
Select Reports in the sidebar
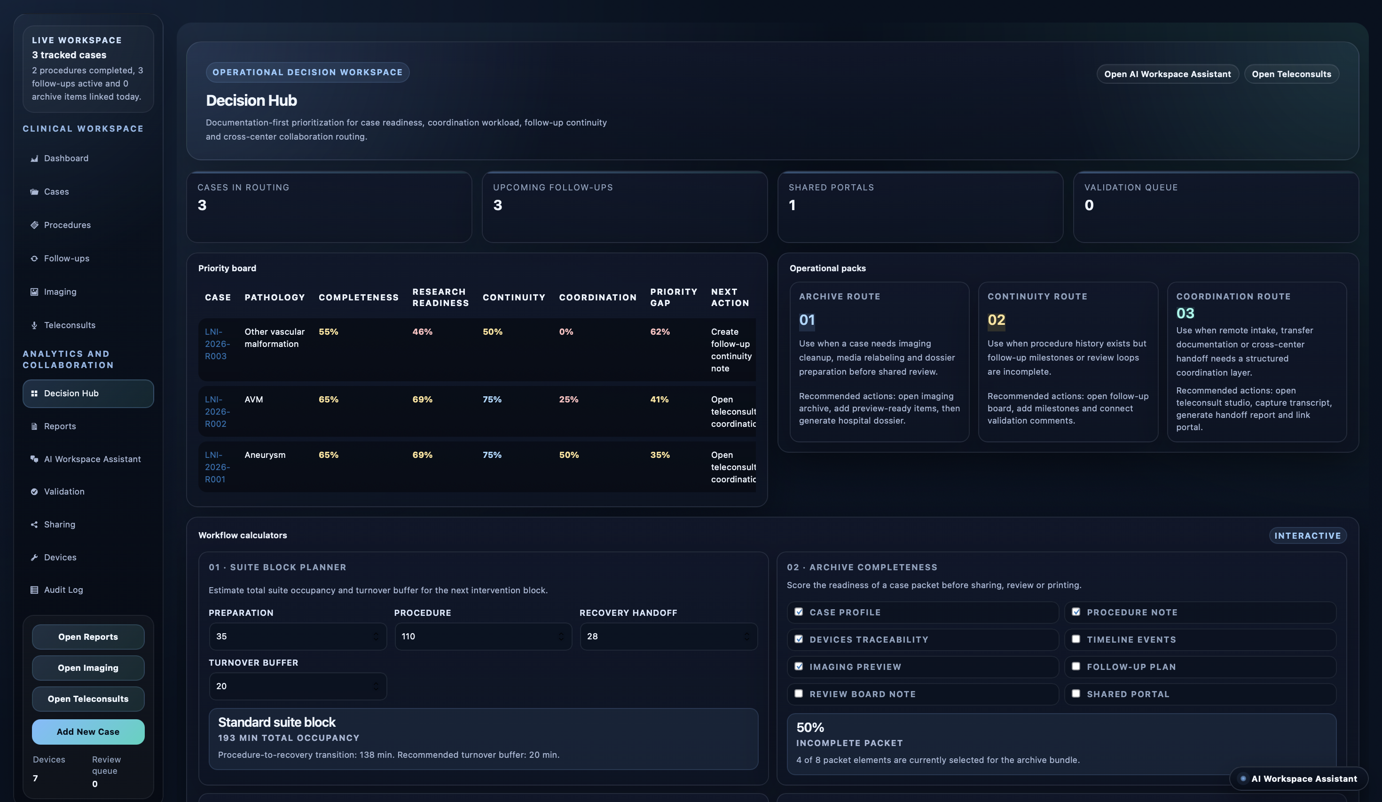pyautogui.click(x=88, y=426)
